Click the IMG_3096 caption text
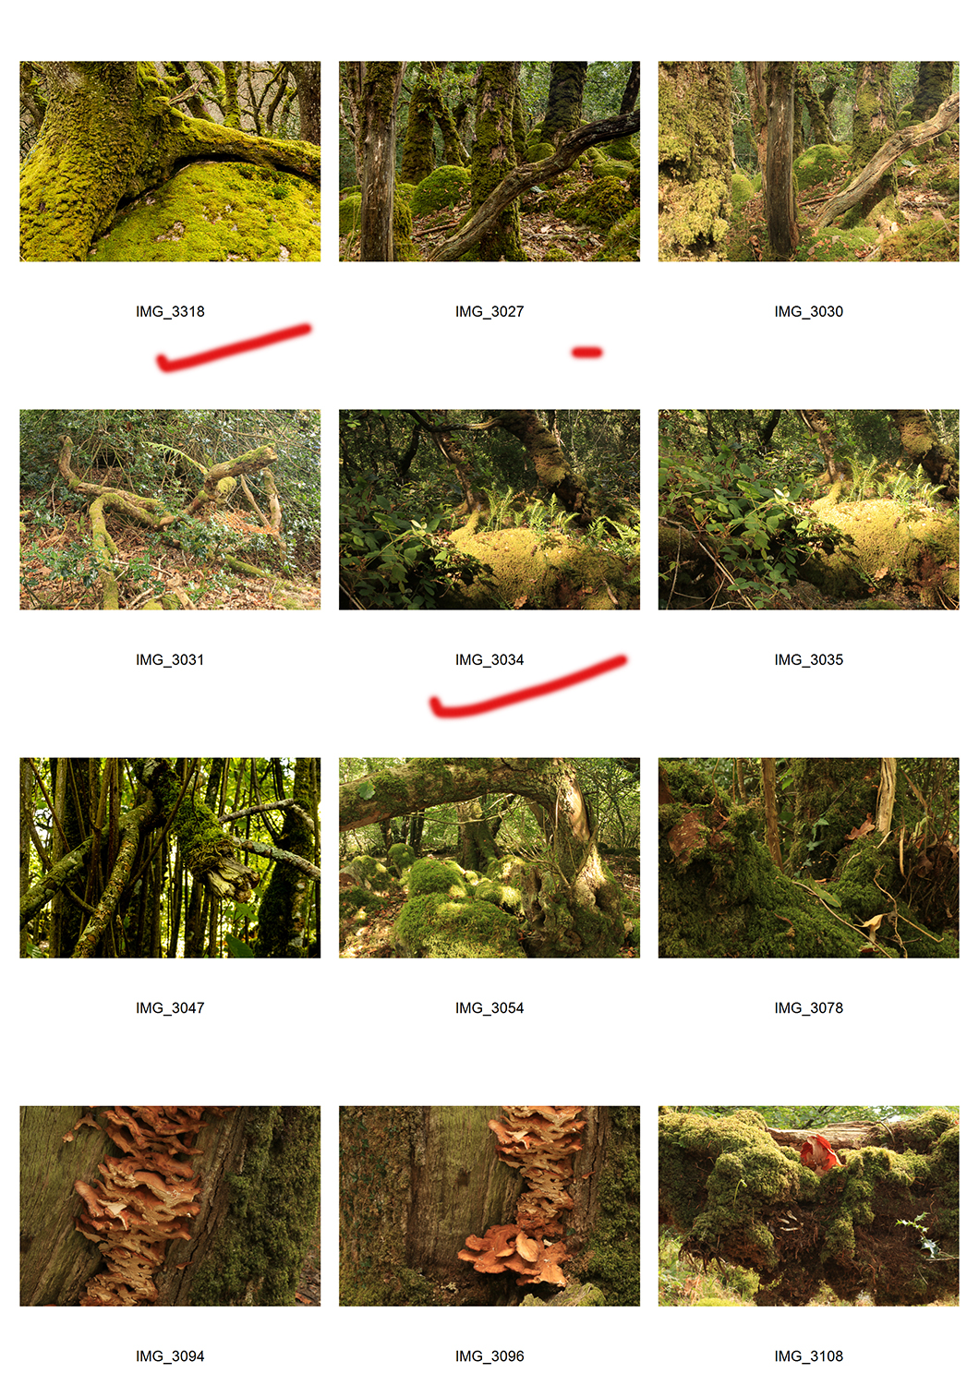The image size is (979, 1385). pyautogui.click(x=489, y=1356)
